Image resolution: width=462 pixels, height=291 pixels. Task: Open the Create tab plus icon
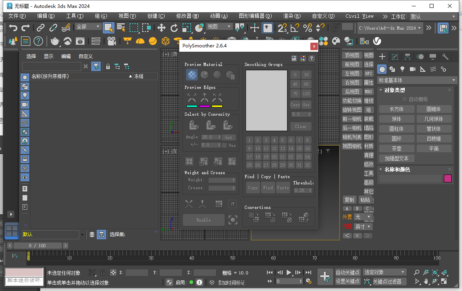click(x=382, y=56)
